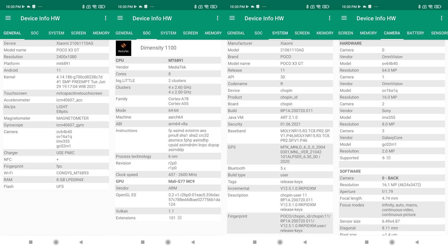Tap battery status icon on CAMERA screen
Image resolution: width=448 pixels, height=249 pixels.
click(x=438, y=7)
